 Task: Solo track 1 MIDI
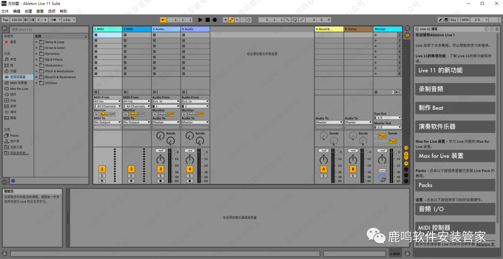coord(102,176)
